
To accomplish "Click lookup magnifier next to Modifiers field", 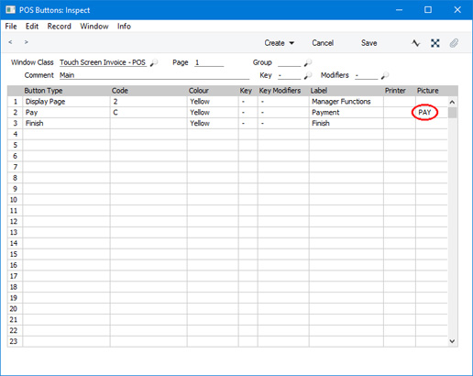I will coord(385,75).
